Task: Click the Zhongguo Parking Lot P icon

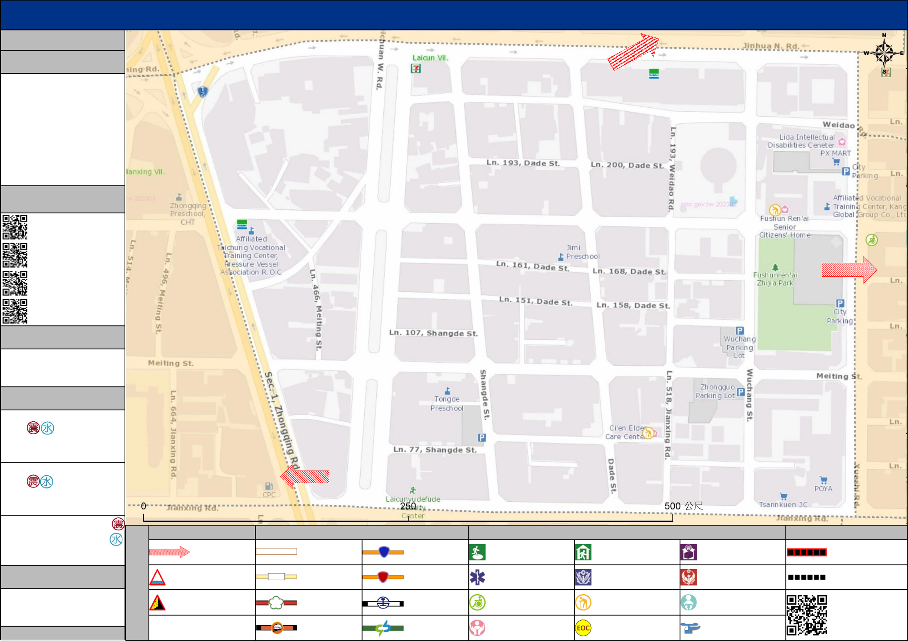Action: (741, 392)
